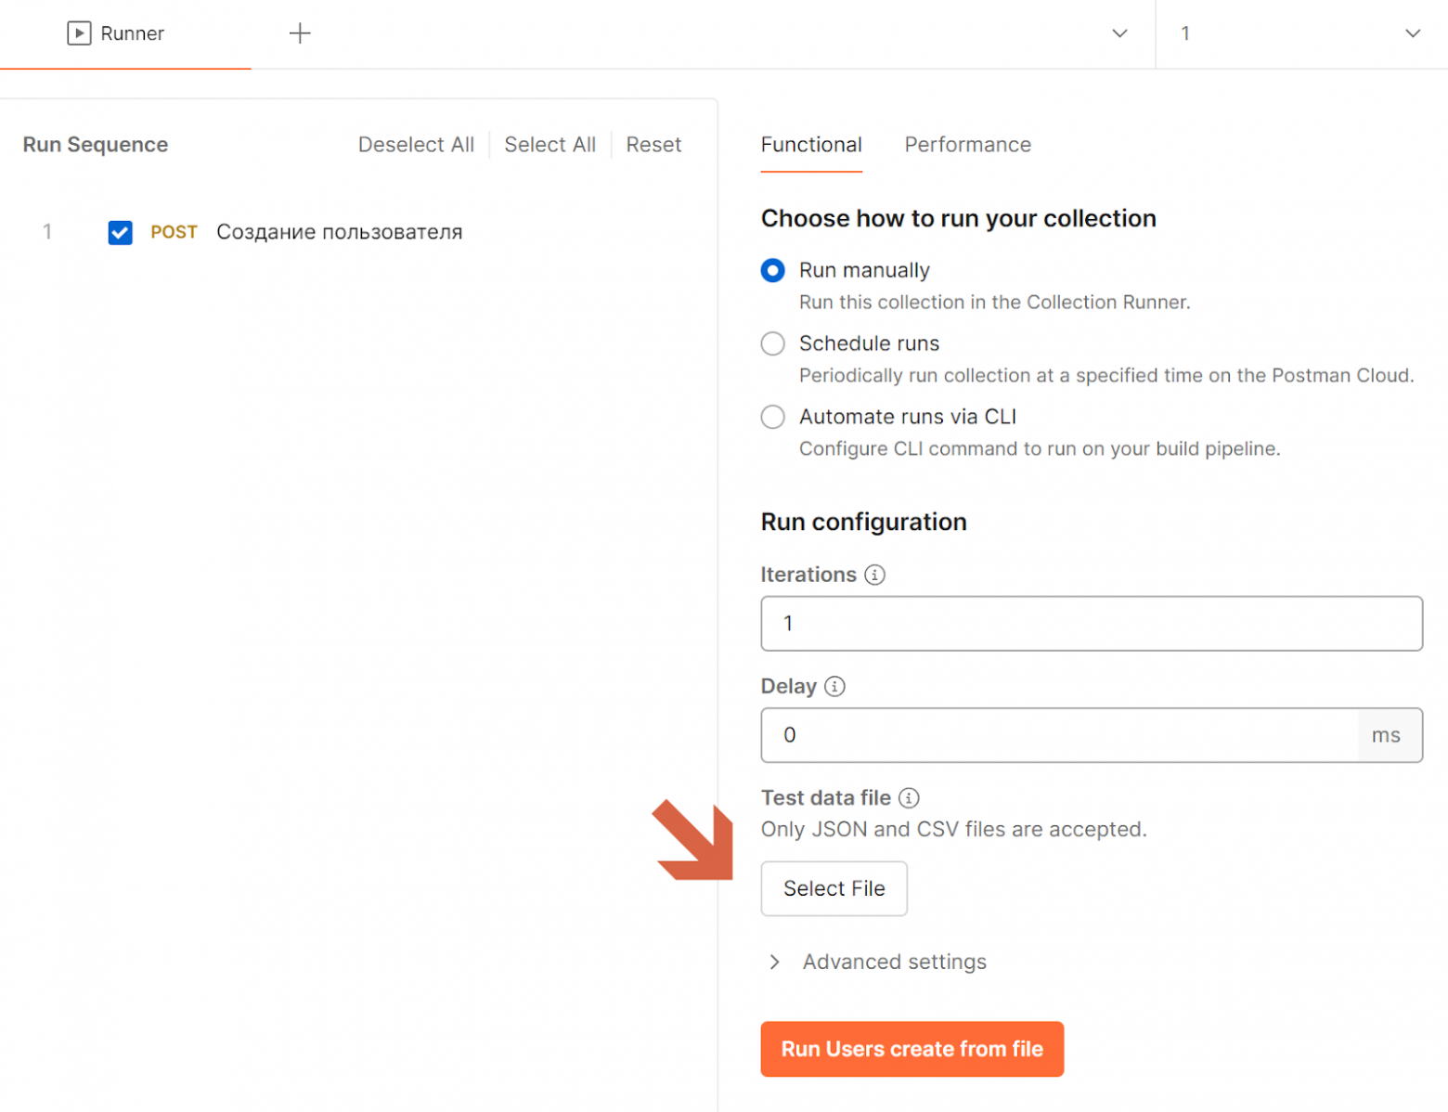
Task: Uncheck the Создание пользователя request checkbox
Action: 120,232
